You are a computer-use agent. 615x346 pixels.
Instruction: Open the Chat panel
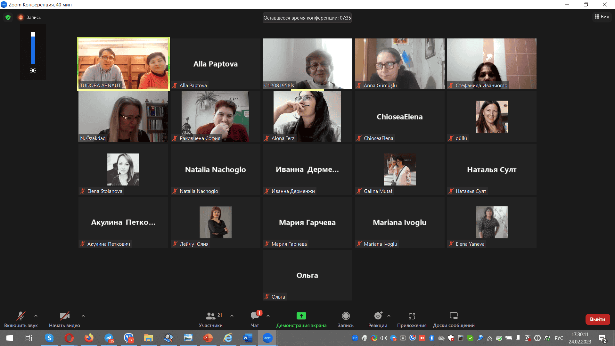coord(255,316)
